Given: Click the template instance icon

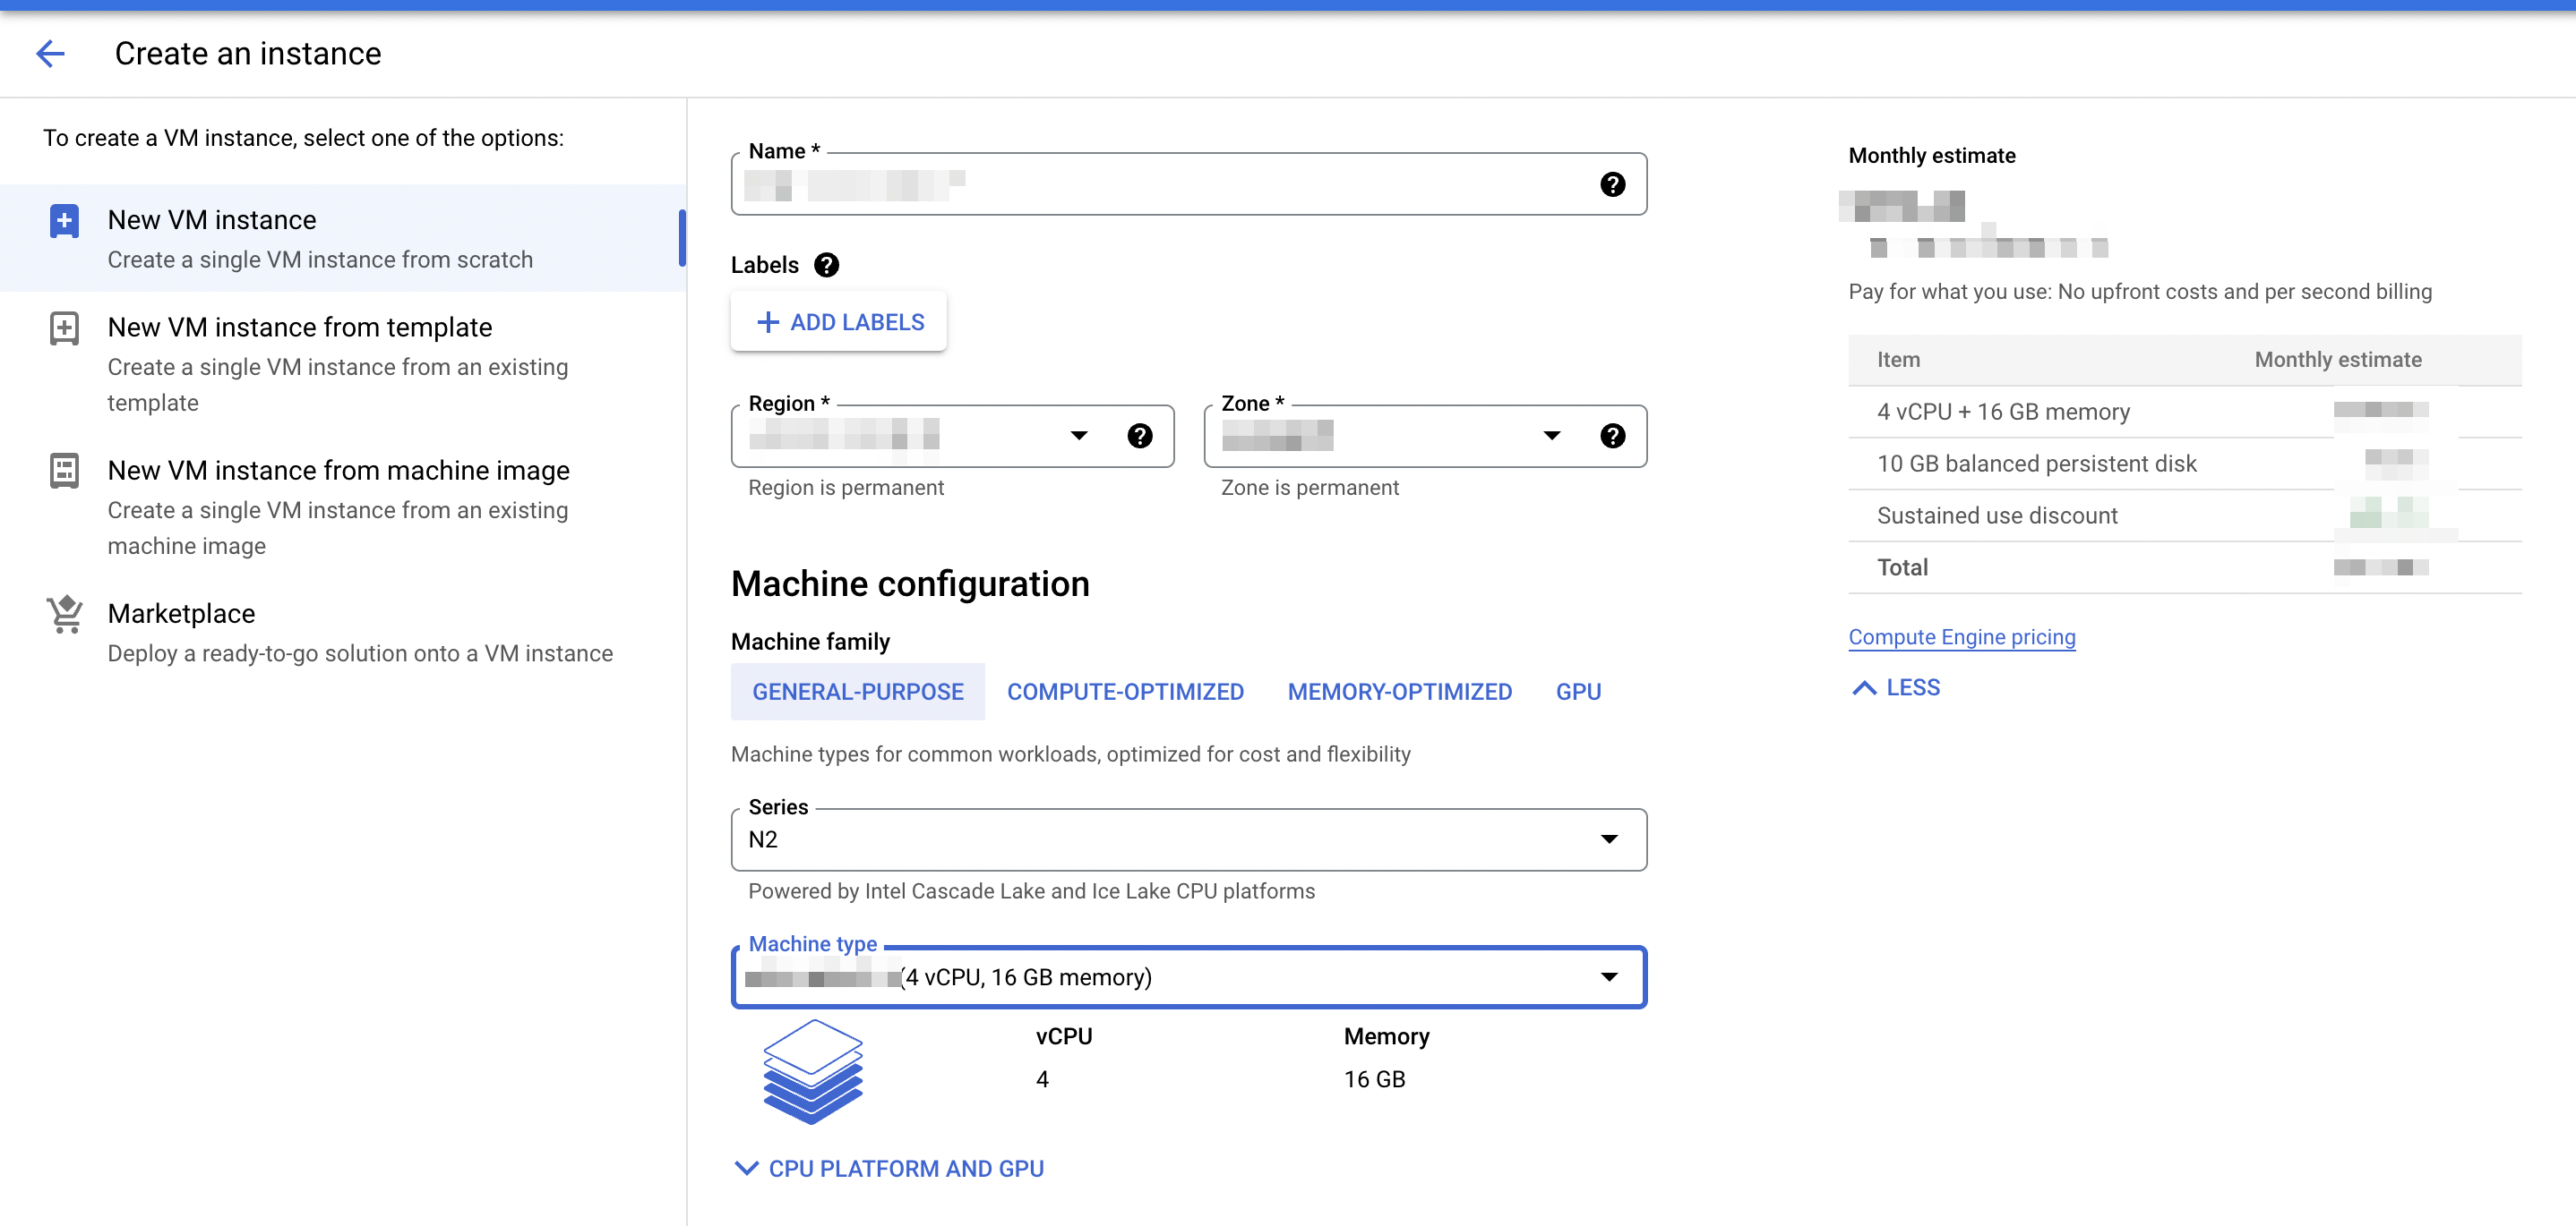Looking at the screenshot, I should coord(64,328).
